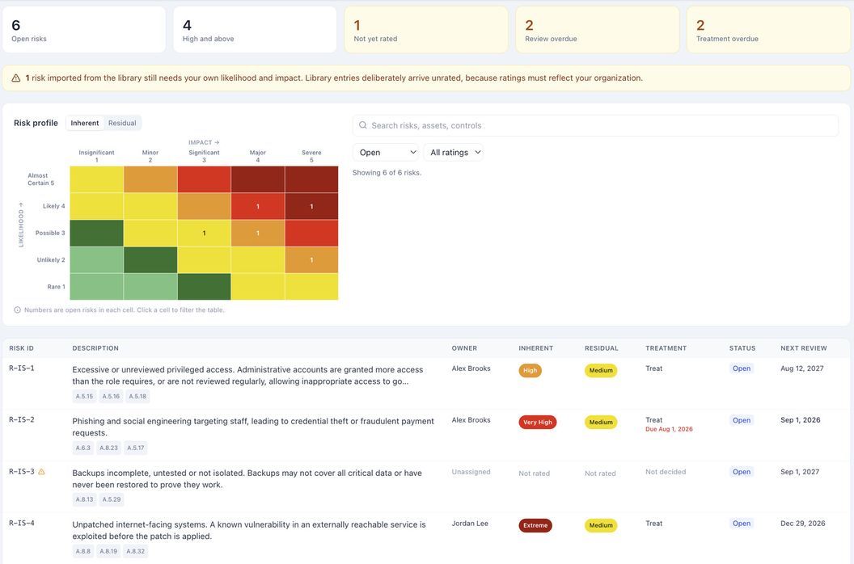Click the DESCRIPTION column header
This screenshot has height=564, width=854.
click(95, 348)
